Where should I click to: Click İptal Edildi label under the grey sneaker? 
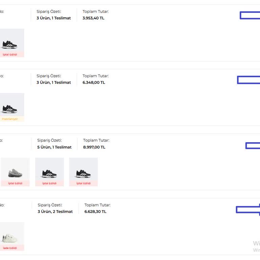pyautogui.click(x=15, y=183)
